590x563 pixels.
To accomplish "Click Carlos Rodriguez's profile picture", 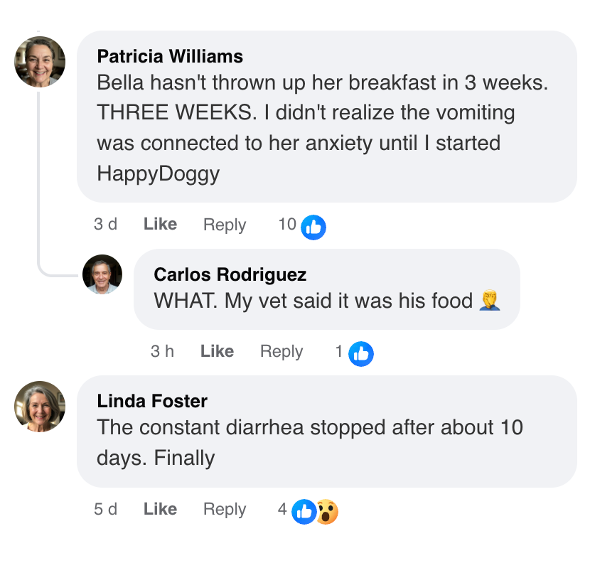I will (102, 274).
